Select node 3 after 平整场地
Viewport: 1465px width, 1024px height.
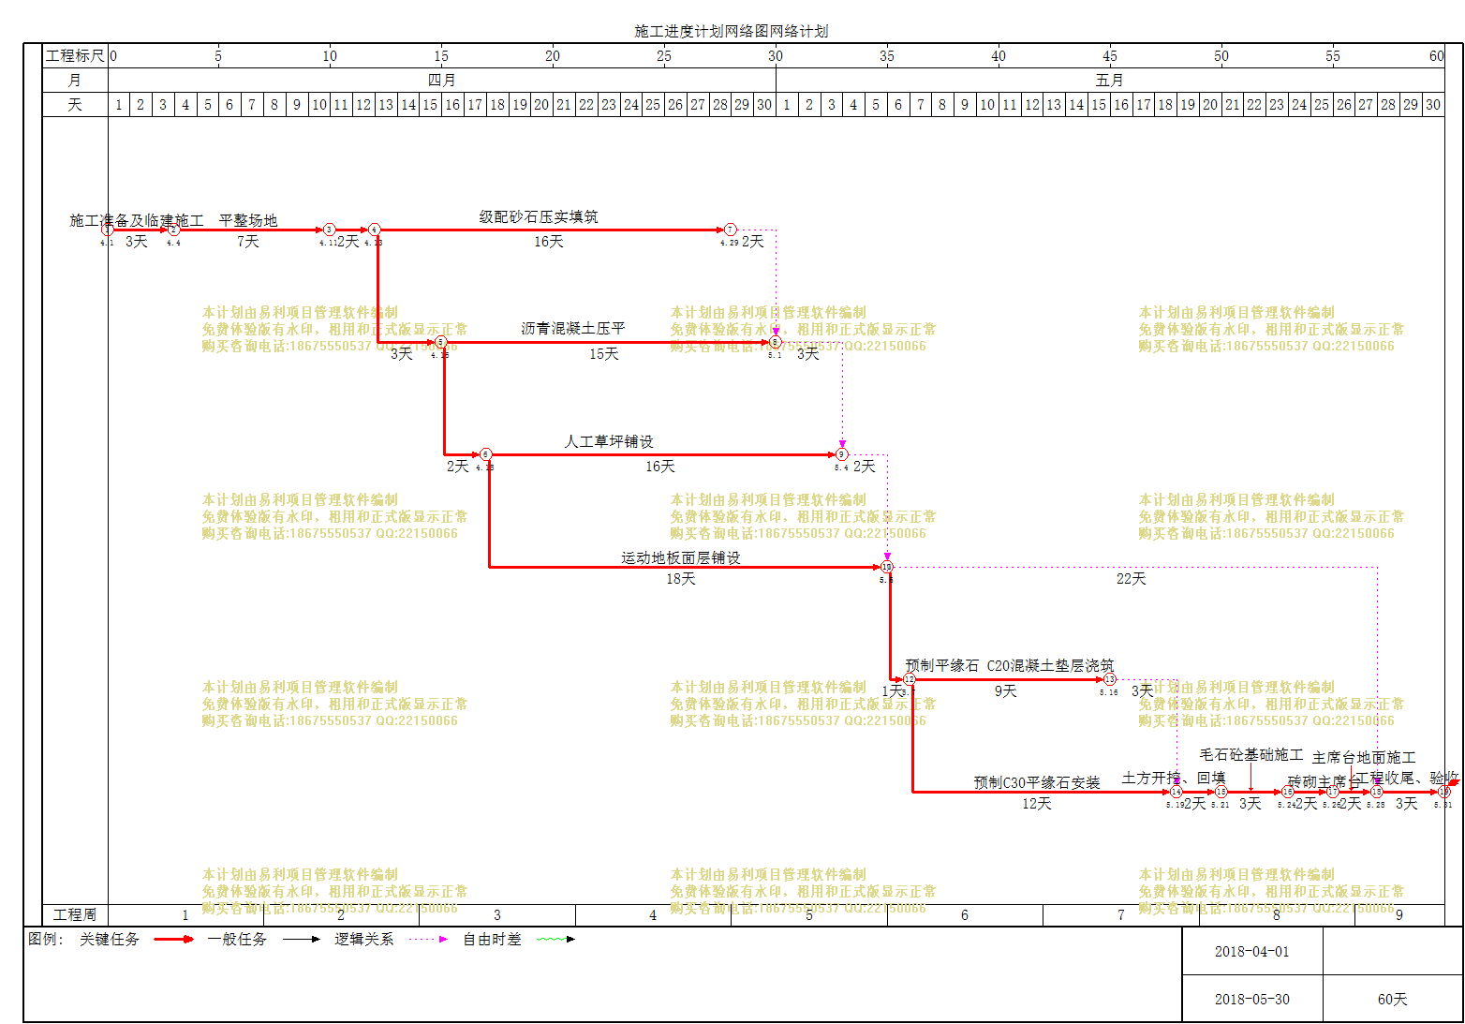(x=329, y=230)
